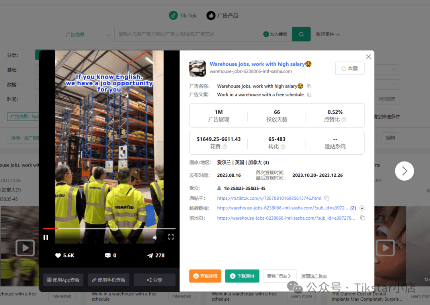Open 排序 sort order dropdown
Viewport: 430px width, 305px height.
[23, 138]
